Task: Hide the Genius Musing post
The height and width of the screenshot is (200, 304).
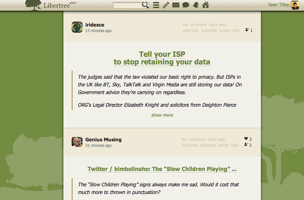Action: pyautogui.click(x=234, y=145)
